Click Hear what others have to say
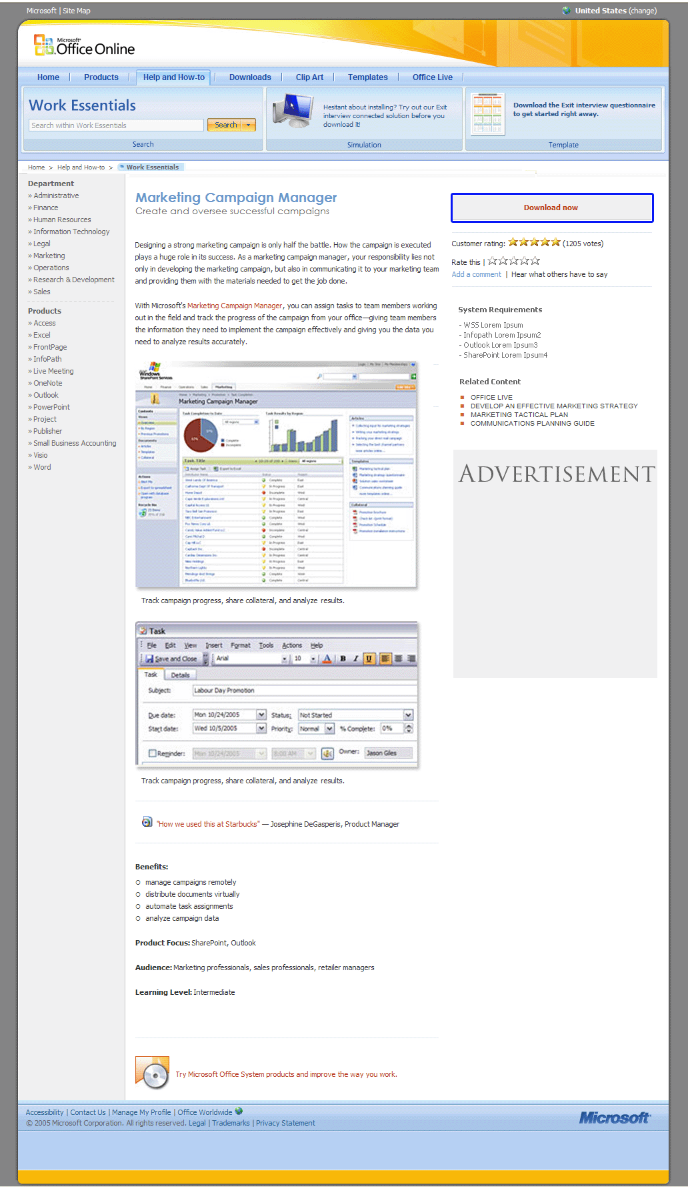The image size is (688, 1201). point(559,274)
